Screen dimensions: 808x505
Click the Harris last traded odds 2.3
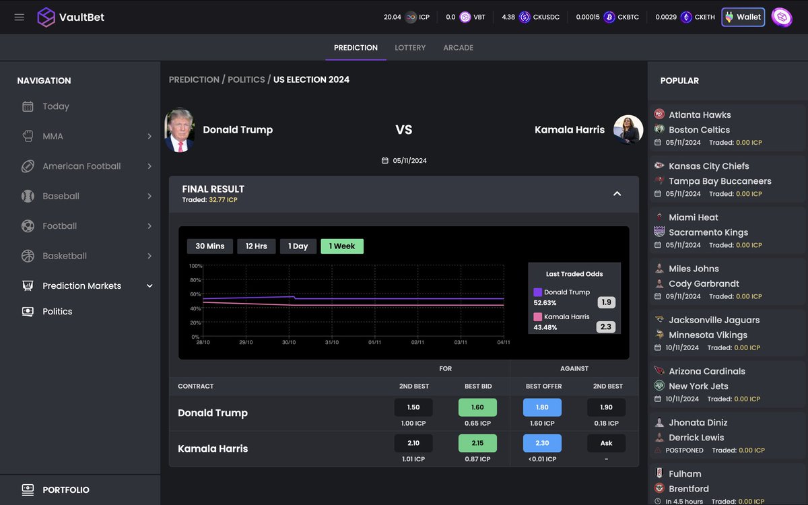click(606, 327)
